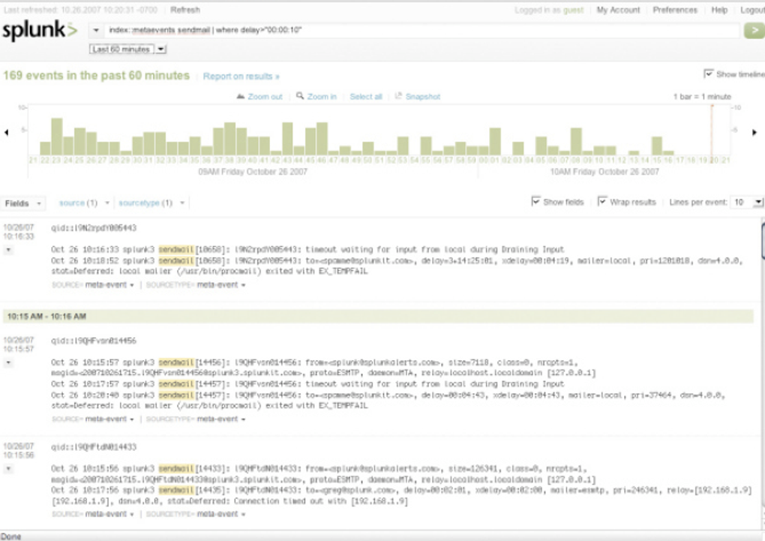
Task: Toggle the Show timeline checkbox
Action: coord(709,74)
